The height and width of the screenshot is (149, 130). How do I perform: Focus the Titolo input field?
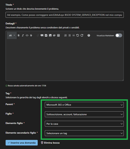tap(65, 15)
